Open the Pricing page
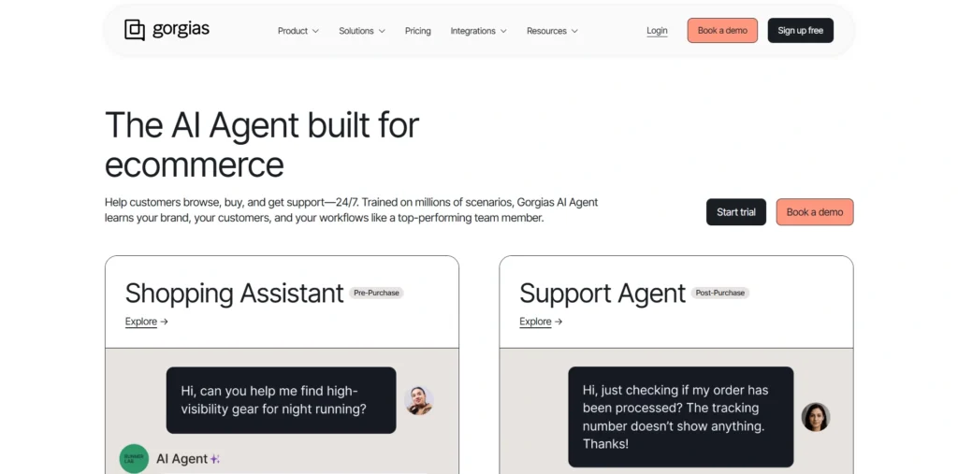The height and width of the screenshot is (474, 958). click(x=418, y=31)
